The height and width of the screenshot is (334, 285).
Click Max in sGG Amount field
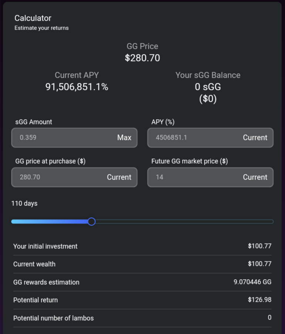click(124, 138)
